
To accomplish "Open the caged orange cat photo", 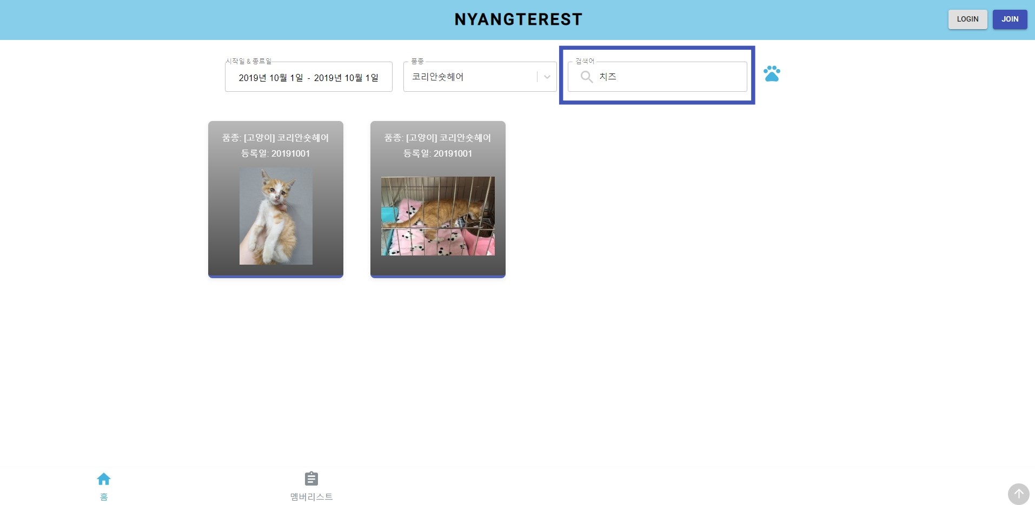I will 438,216.
